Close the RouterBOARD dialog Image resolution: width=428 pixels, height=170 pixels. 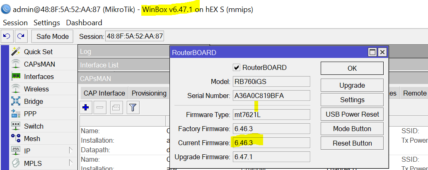382,52
